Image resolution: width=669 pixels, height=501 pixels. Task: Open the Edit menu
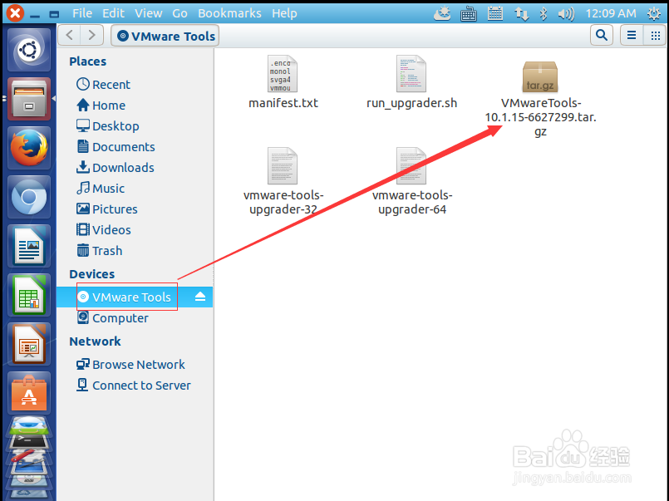coord(113,13)
